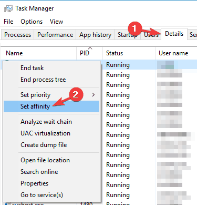Image resolution: width=197 pixels, height=205 pixels.
Task: Open the File menu
Action: point(8,22)
